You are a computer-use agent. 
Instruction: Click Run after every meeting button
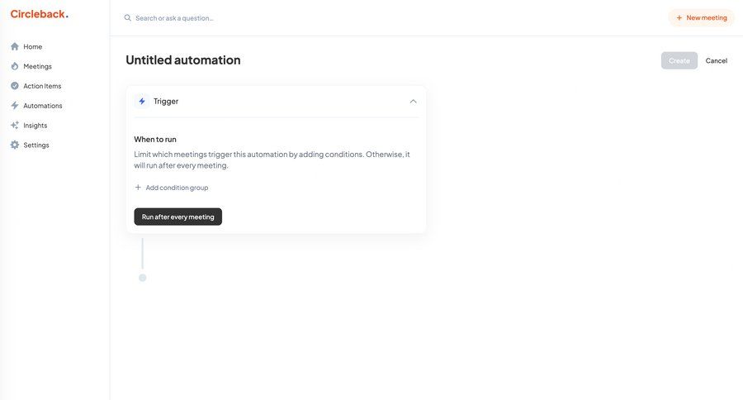click(177, 217)
